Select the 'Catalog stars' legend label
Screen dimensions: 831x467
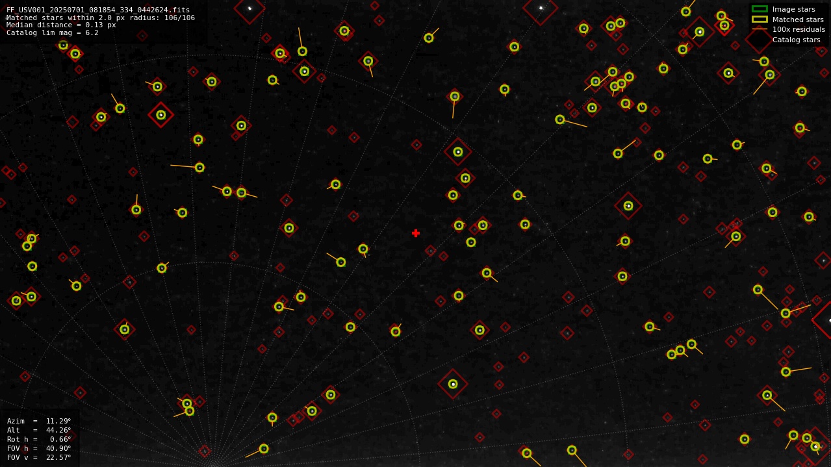796,40
